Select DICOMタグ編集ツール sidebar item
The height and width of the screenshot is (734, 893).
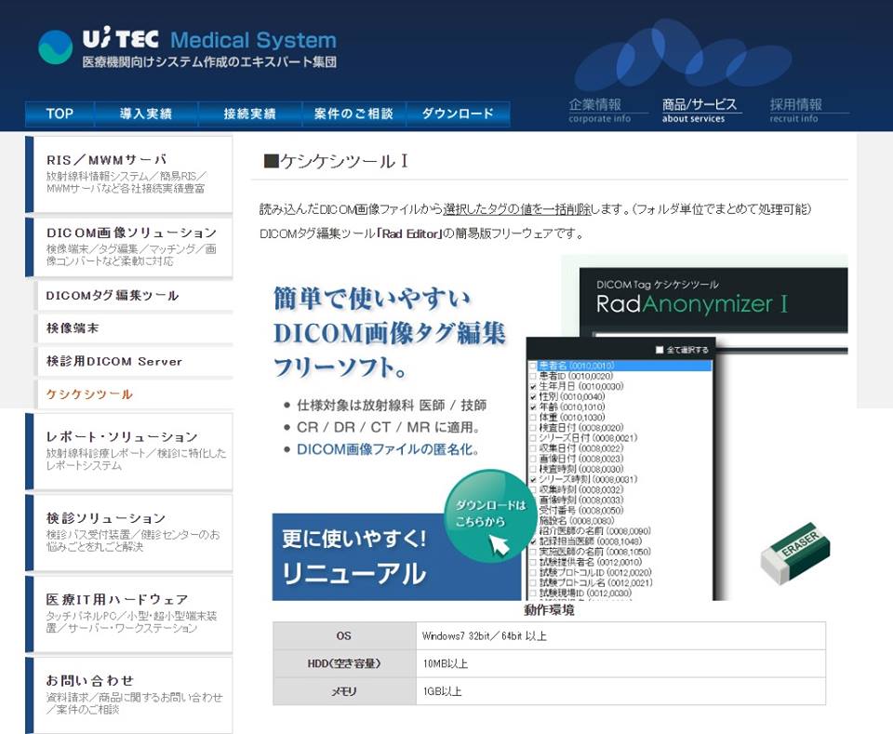134,296
